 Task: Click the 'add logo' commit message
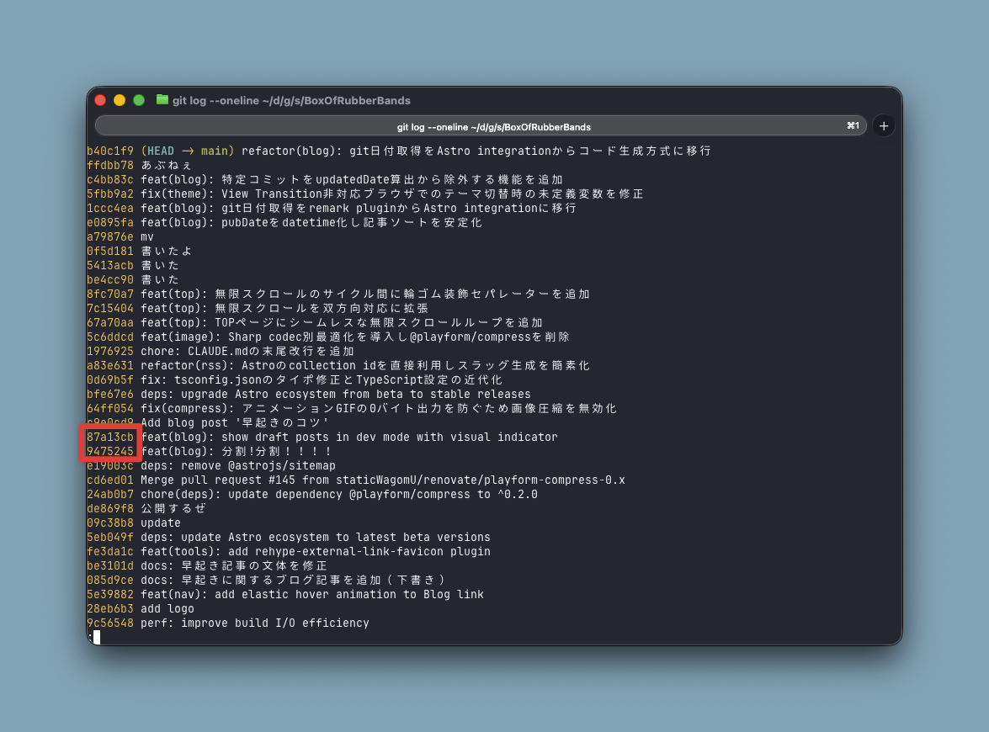click(167, 608)
